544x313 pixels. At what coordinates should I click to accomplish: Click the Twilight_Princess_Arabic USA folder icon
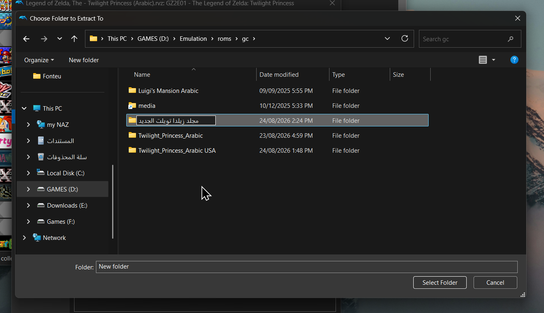coord(132,150)
